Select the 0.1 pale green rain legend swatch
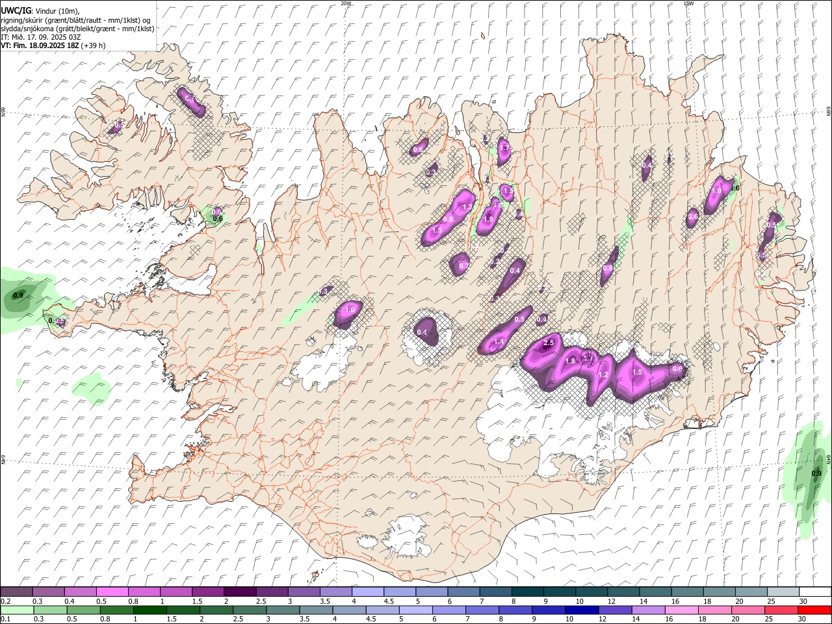 coord(17,610)
